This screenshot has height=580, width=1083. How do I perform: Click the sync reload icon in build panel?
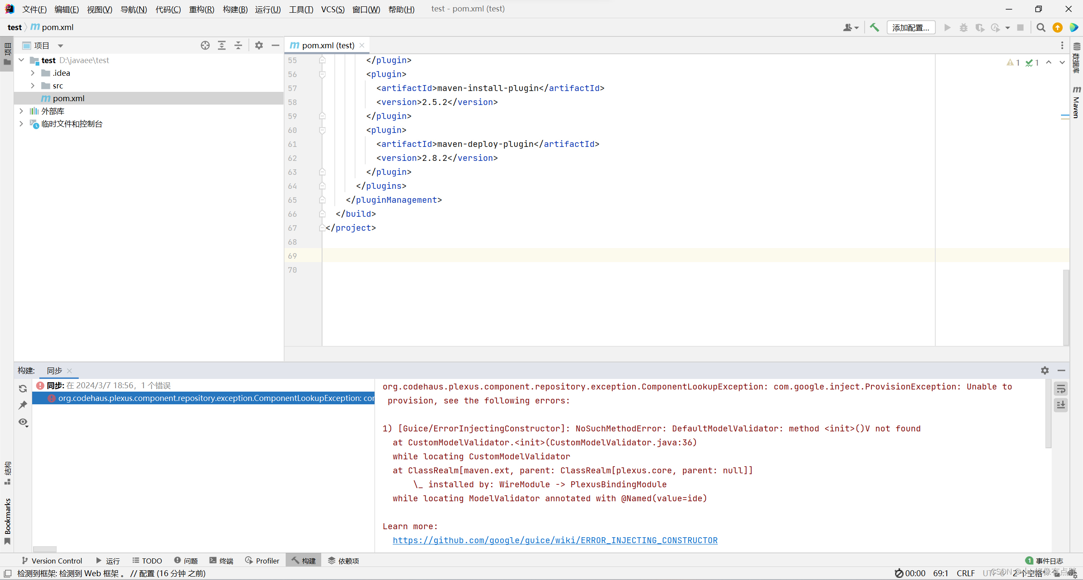[23, 389]
